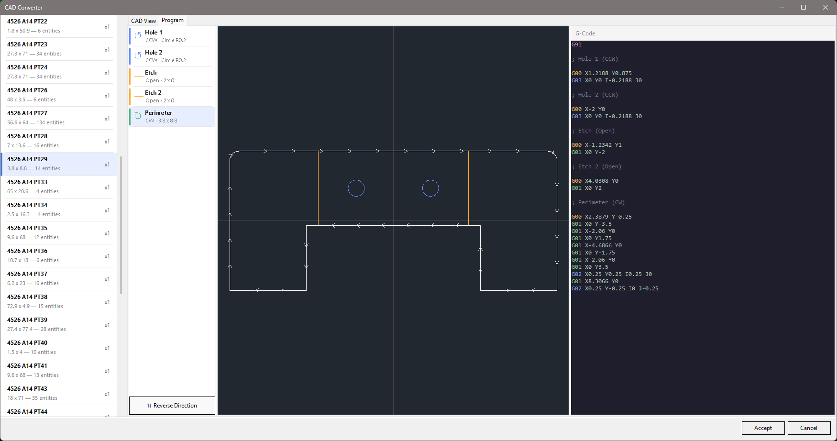Screen dimensions: 837x441
Task: Select the Hole 2 operation
Action: tap(172, 56)
